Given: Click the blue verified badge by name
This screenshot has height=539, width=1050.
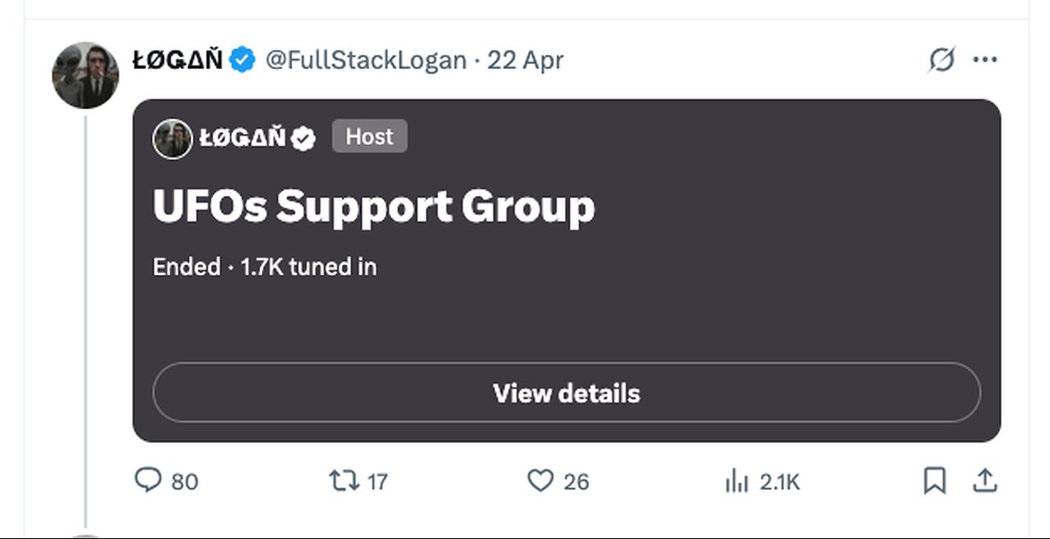Looking at the screenshot, I should [x=241, y=60].
